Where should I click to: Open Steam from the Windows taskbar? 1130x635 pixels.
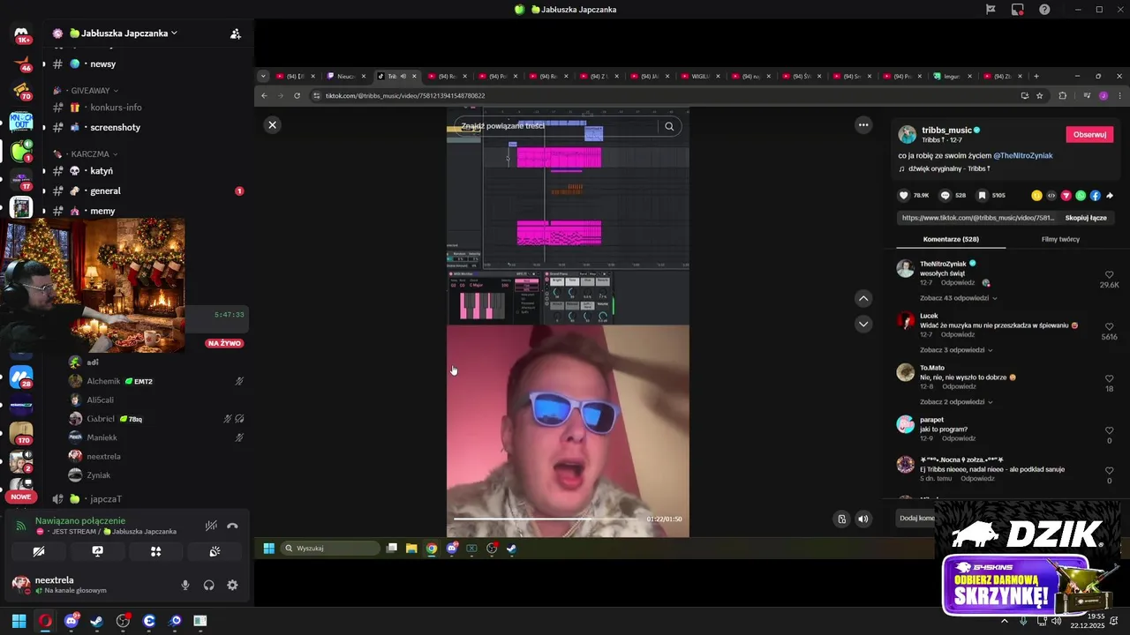pos(97,621)
